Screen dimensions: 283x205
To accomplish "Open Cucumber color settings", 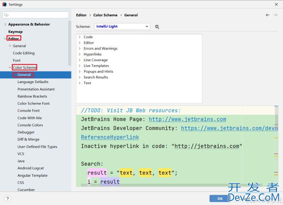I will (x=26, y=190).
